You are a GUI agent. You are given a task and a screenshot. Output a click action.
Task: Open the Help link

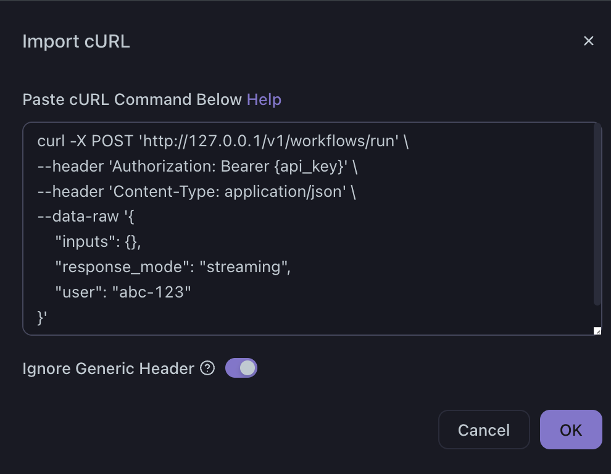point(264,99)
